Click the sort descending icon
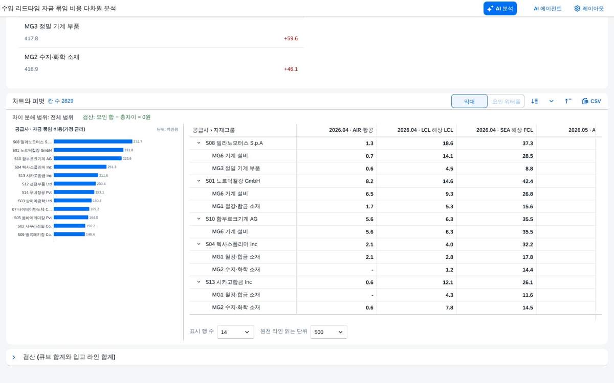614x383 pixels. pyautogui.click(x=535, y=101)
